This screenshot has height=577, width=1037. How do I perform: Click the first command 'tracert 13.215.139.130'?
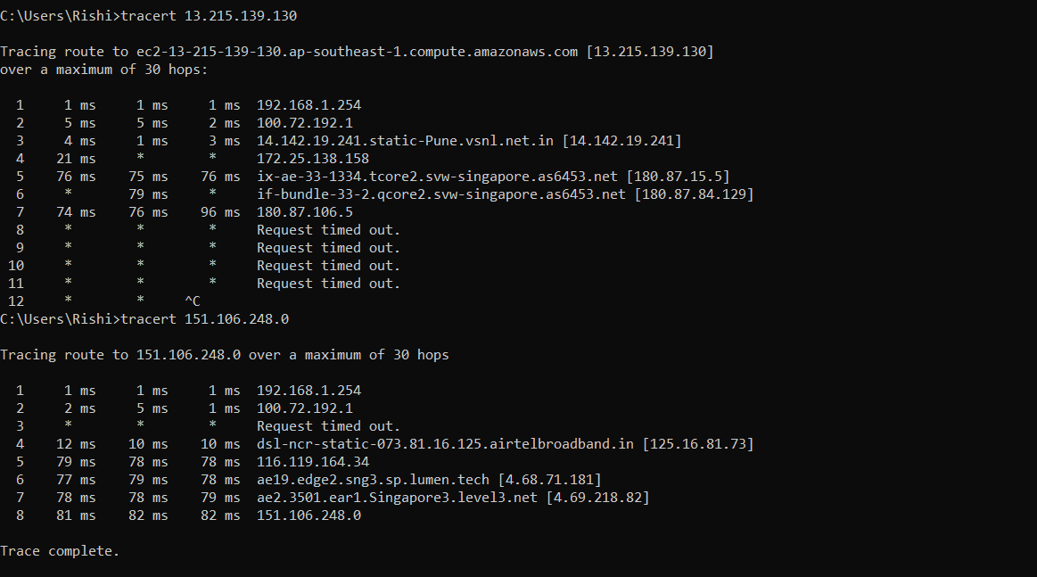[209, 16]
